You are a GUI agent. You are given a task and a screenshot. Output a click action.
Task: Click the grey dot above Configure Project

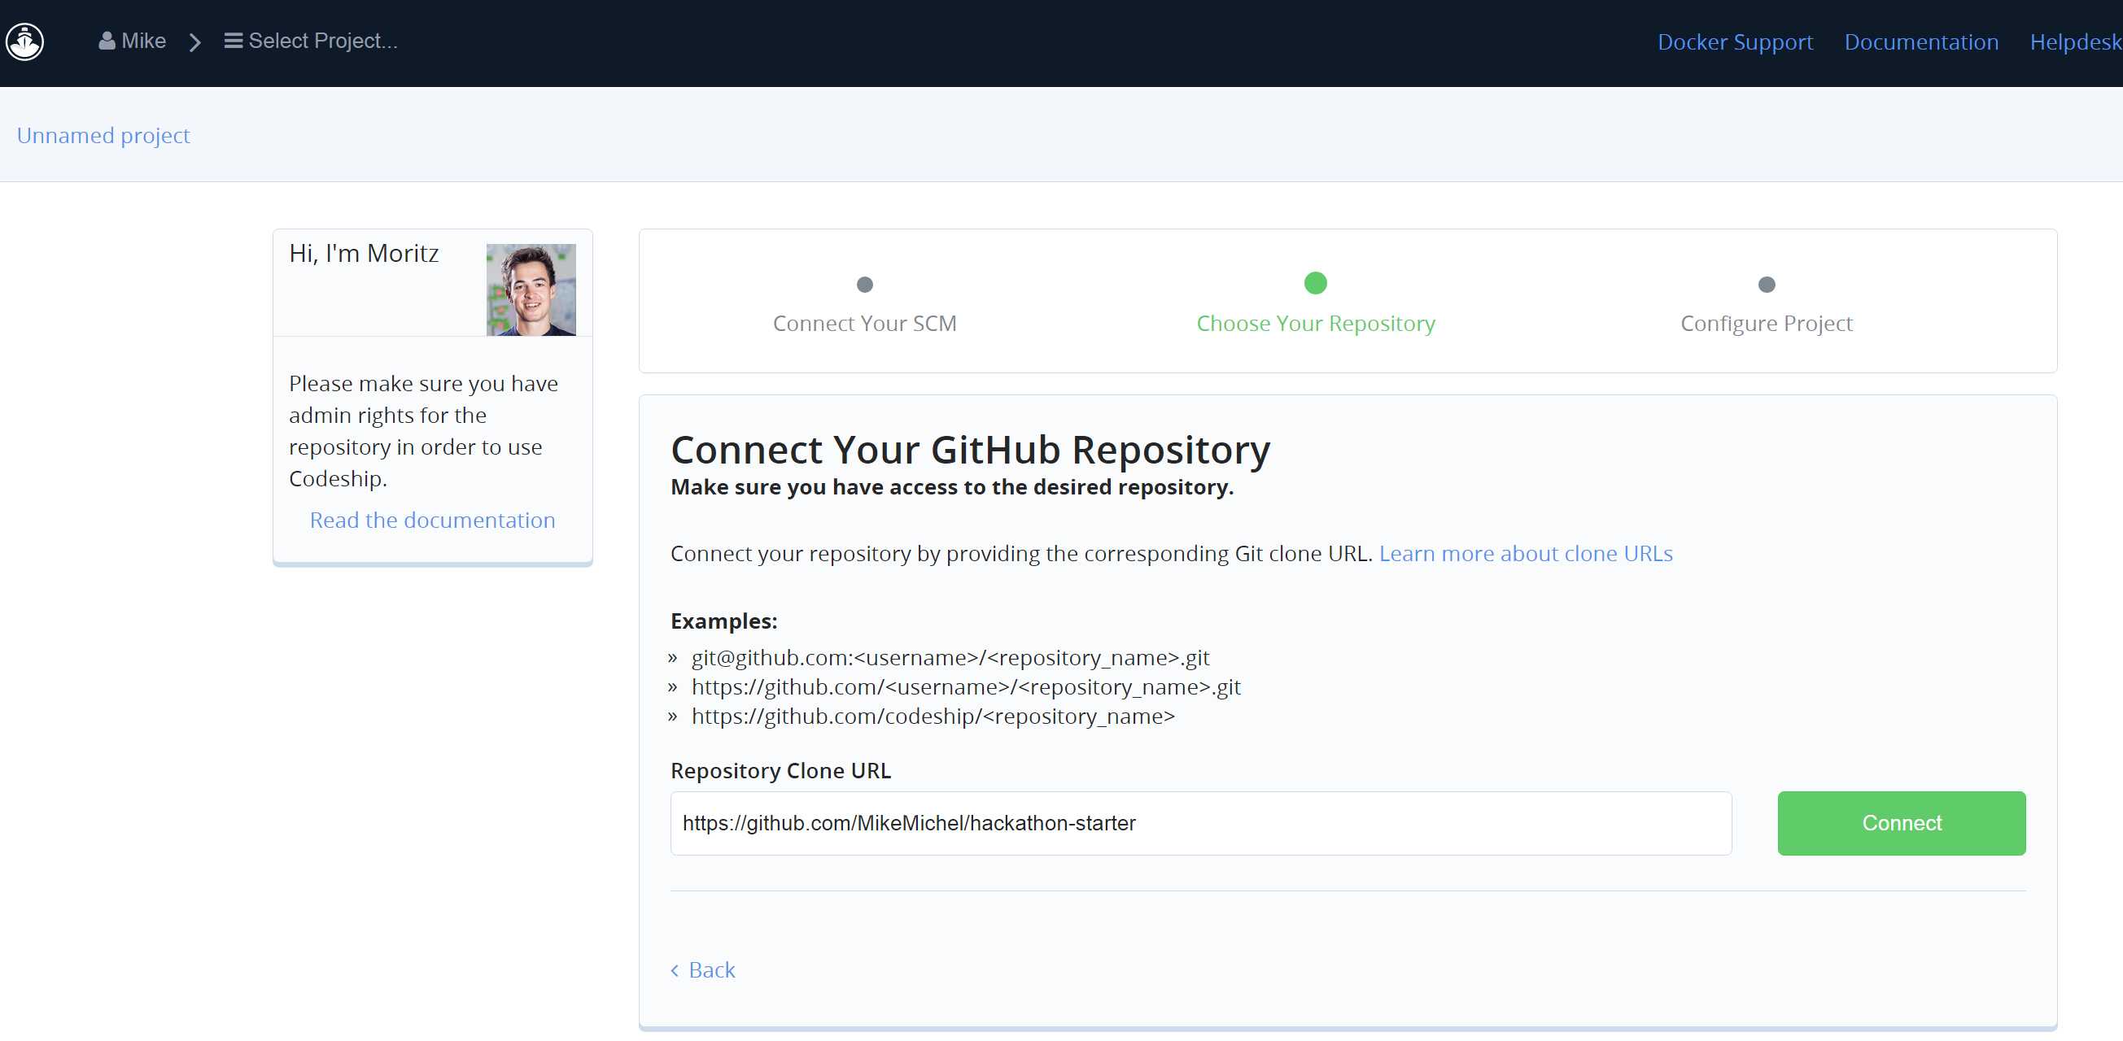pos(1766,284)
